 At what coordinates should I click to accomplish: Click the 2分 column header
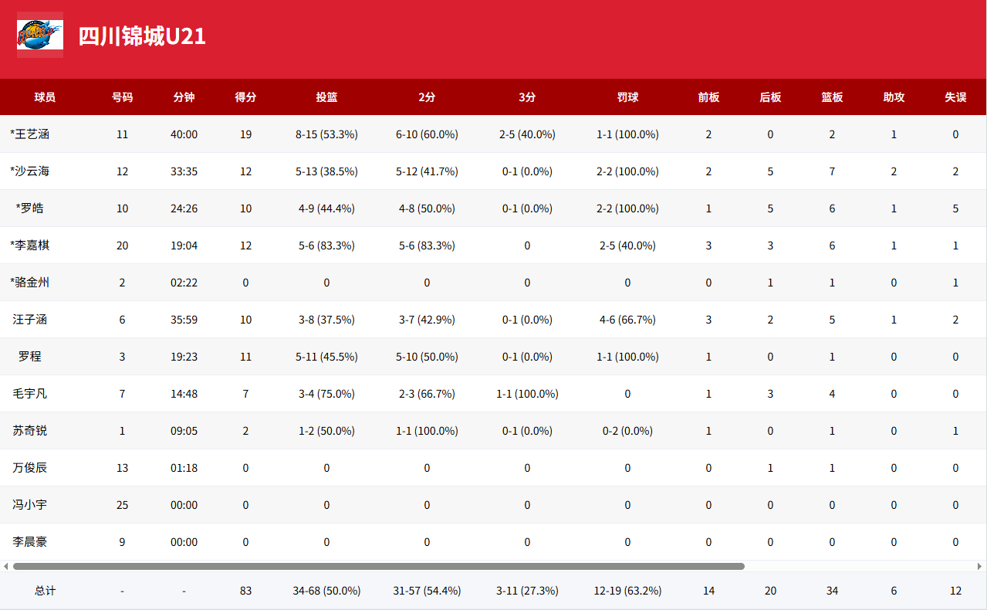coord(427,97)
